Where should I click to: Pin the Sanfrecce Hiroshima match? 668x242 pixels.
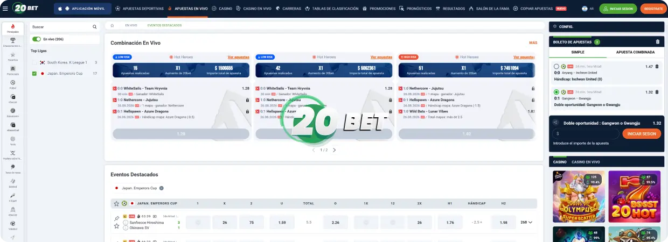[x=116, y=218]
